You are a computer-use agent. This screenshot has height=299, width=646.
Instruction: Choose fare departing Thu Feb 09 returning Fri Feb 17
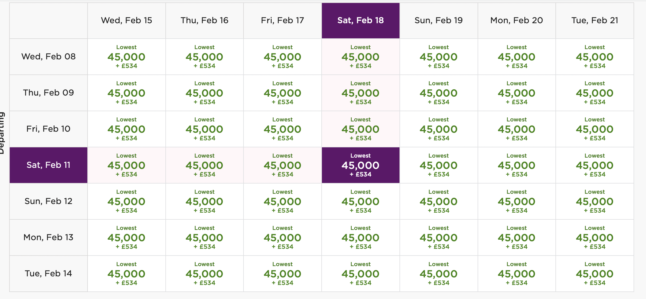[282, 93]
